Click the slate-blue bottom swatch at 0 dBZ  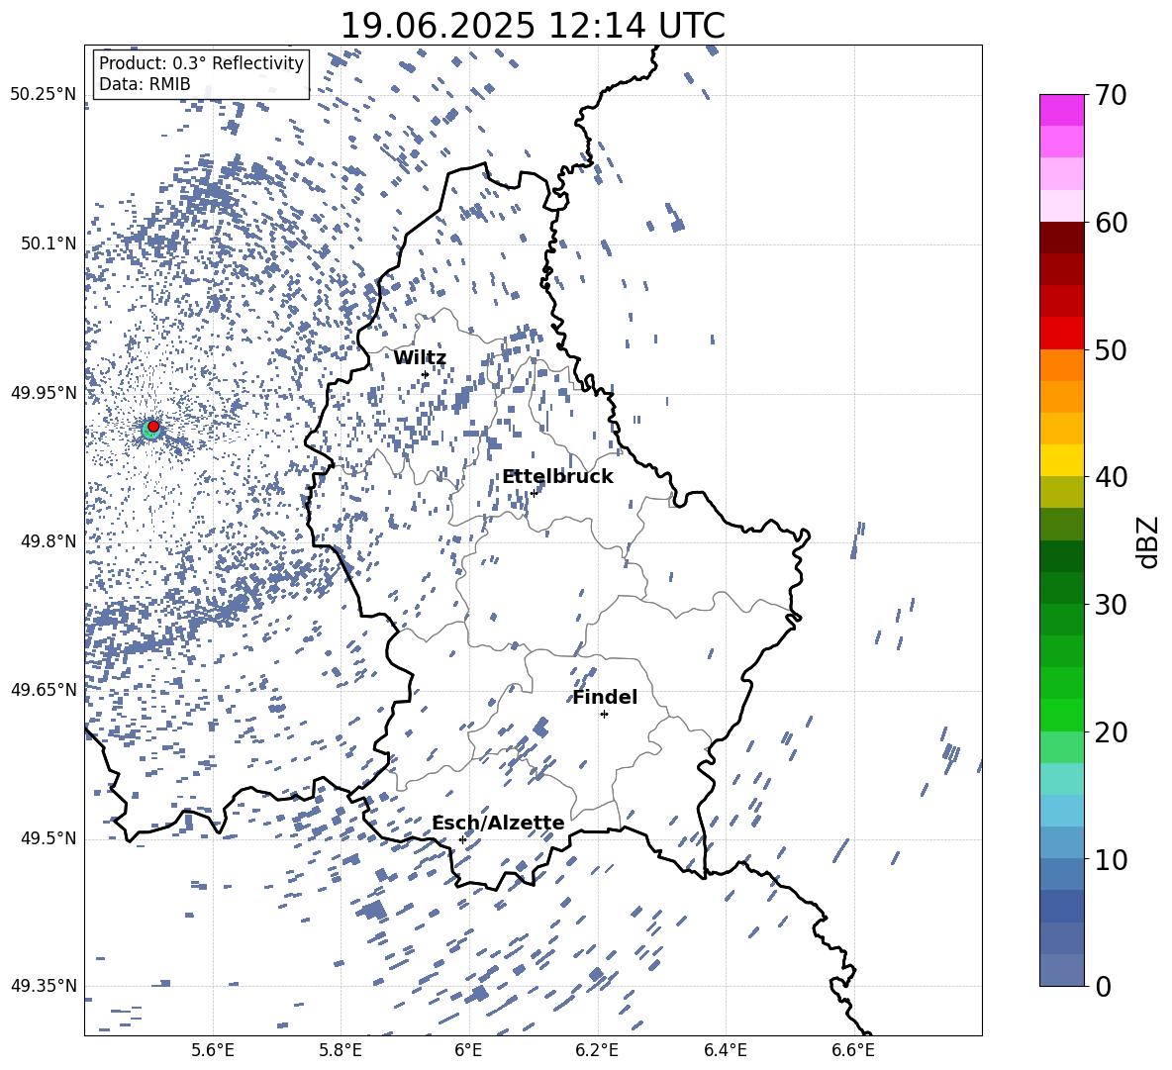pos(1061,970)
